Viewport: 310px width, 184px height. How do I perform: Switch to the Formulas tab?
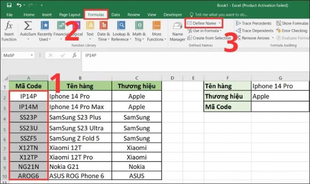pos(96,15)
